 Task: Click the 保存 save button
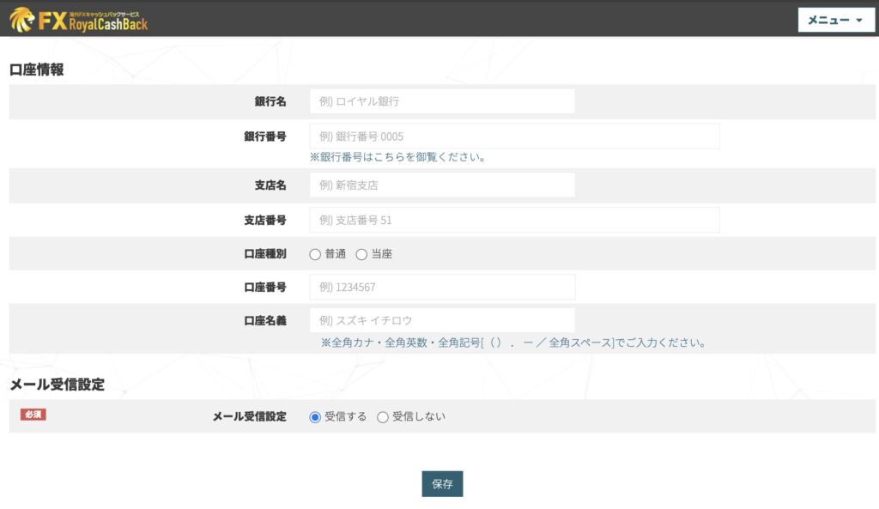tap(442, 484)
